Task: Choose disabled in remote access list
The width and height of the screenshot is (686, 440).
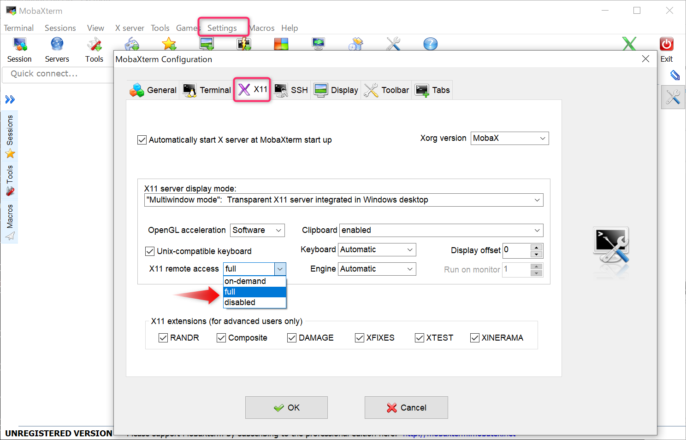Action: coord(254,302)
